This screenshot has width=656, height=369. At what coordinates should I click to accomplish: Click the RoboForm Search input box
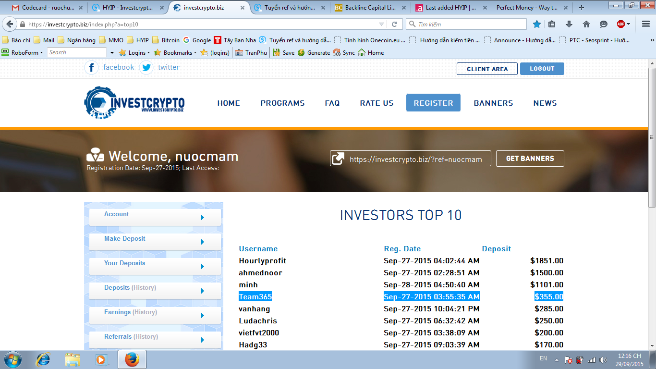[77, 52]
